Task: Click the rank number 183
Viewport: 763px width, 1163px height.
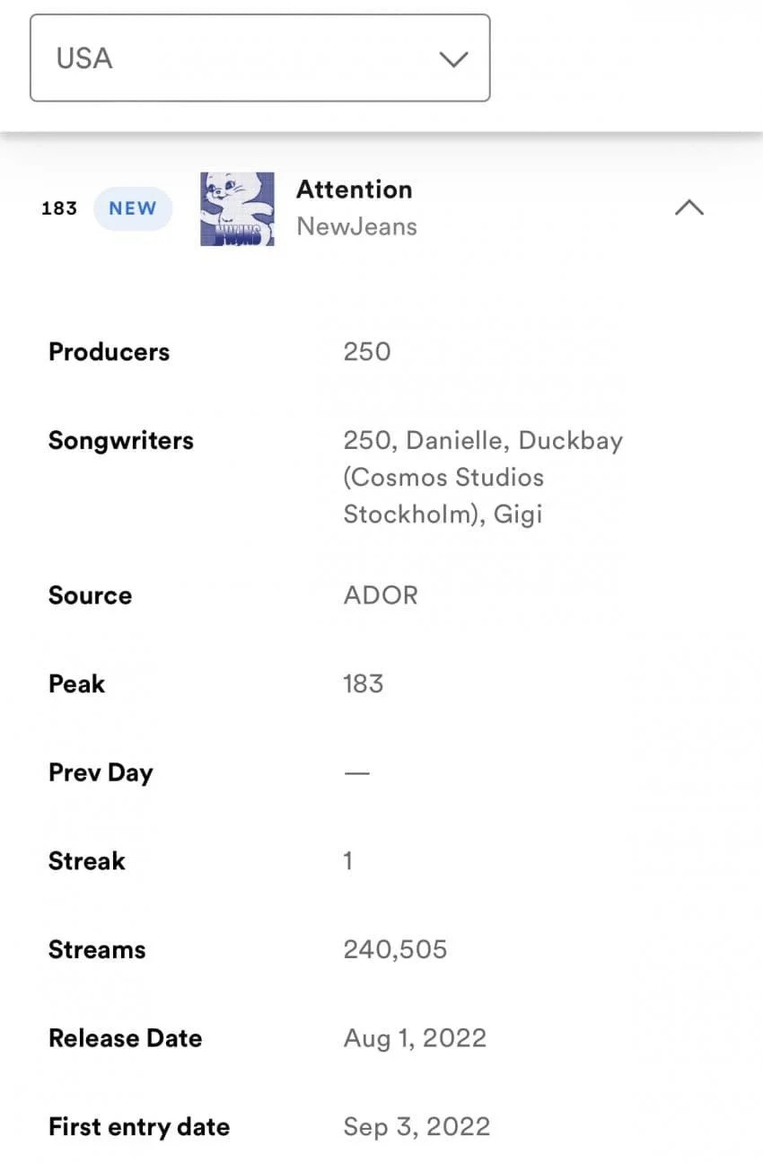Action: [x=59, y=208]
